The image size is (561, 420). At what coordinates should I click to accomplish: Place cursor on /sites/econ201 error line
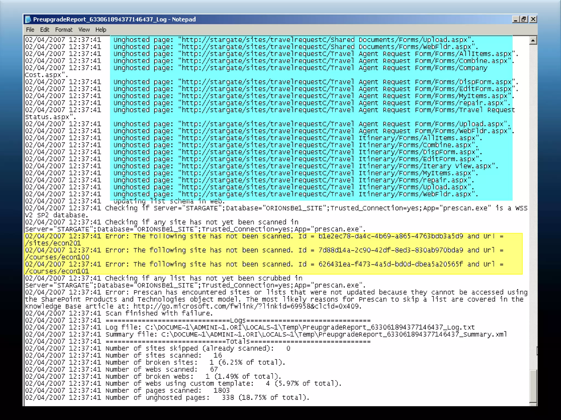[53, 243]
